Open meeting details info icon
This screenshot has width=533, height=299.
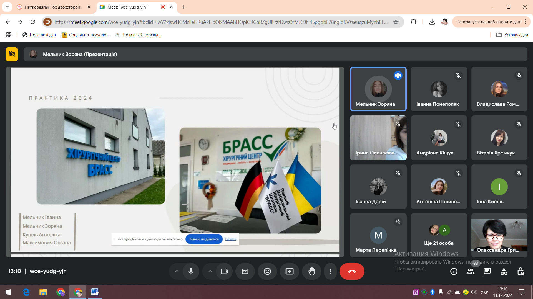[454, 271]
